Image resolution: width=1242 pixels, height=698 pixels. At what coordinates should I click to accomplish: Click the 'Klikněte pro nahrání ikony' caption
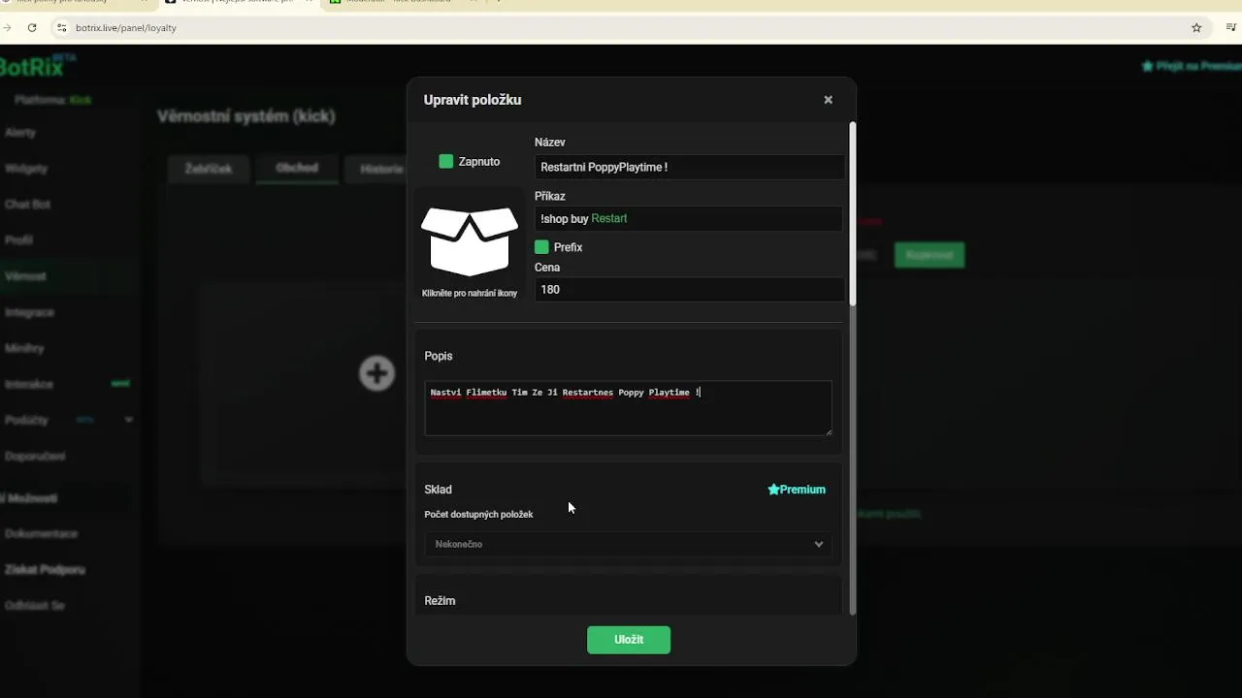470,293
